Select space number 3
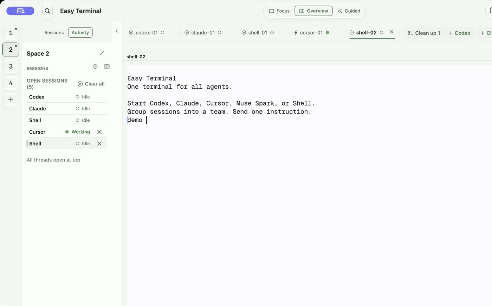The width and height of the screenshot is (492, 306). click(x=11, y=66)
